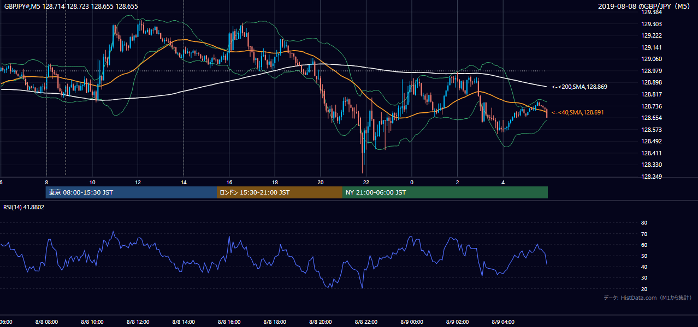This screenshot has width=698, height=327.
Task: Click RSI level 40 on the axis
Action: [644, 267]
